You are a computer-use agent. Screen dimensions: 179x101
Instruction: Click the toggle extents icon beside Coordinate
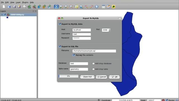coord(99,100)
